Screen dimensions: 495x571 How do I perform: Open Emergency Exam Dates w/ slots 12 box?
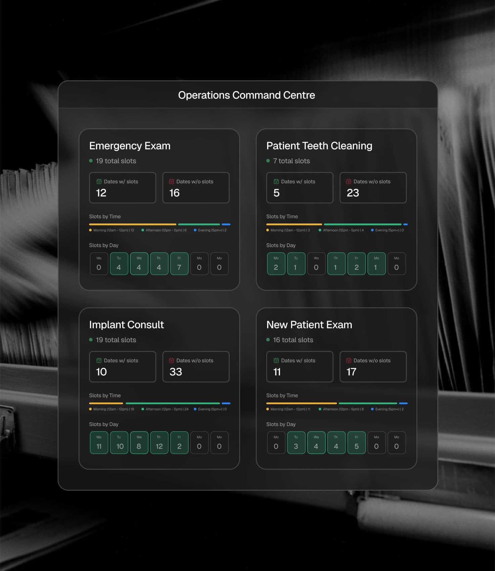pos(123,188)
